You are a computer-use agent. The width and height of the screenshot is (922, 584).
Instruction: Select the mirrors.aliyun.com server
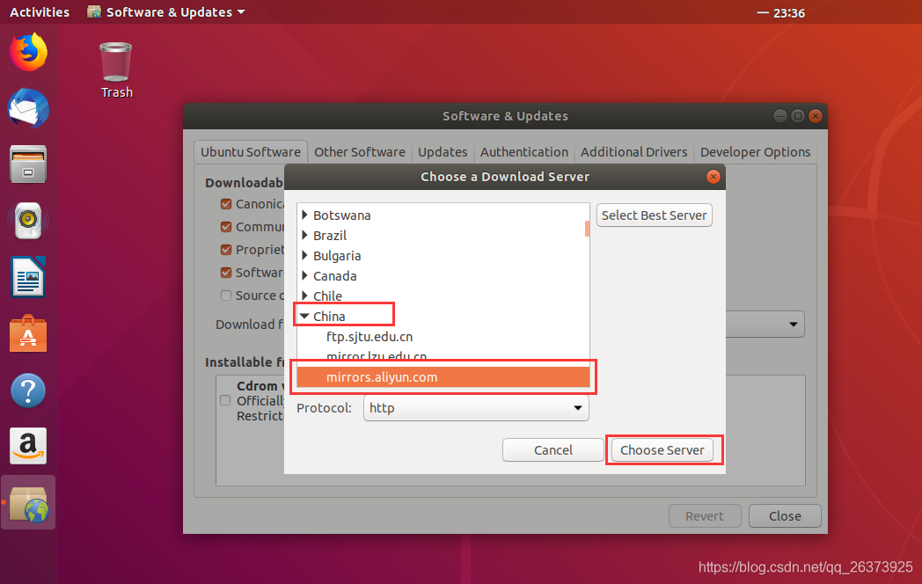pos(443,377)
